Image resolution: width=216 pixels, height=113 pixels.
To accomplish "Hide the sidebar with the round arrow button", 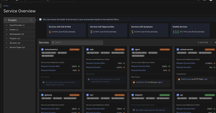I will pos(35,20).
